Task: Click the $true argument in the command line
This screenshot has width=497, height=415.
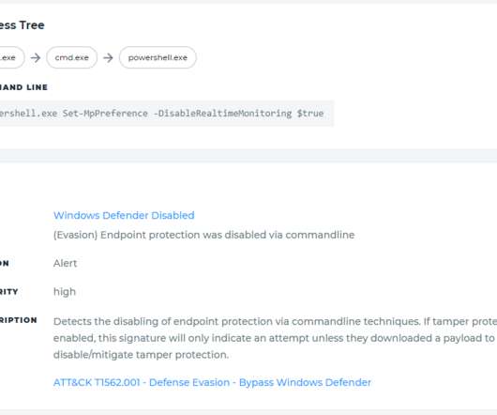Action: point(310,114)
